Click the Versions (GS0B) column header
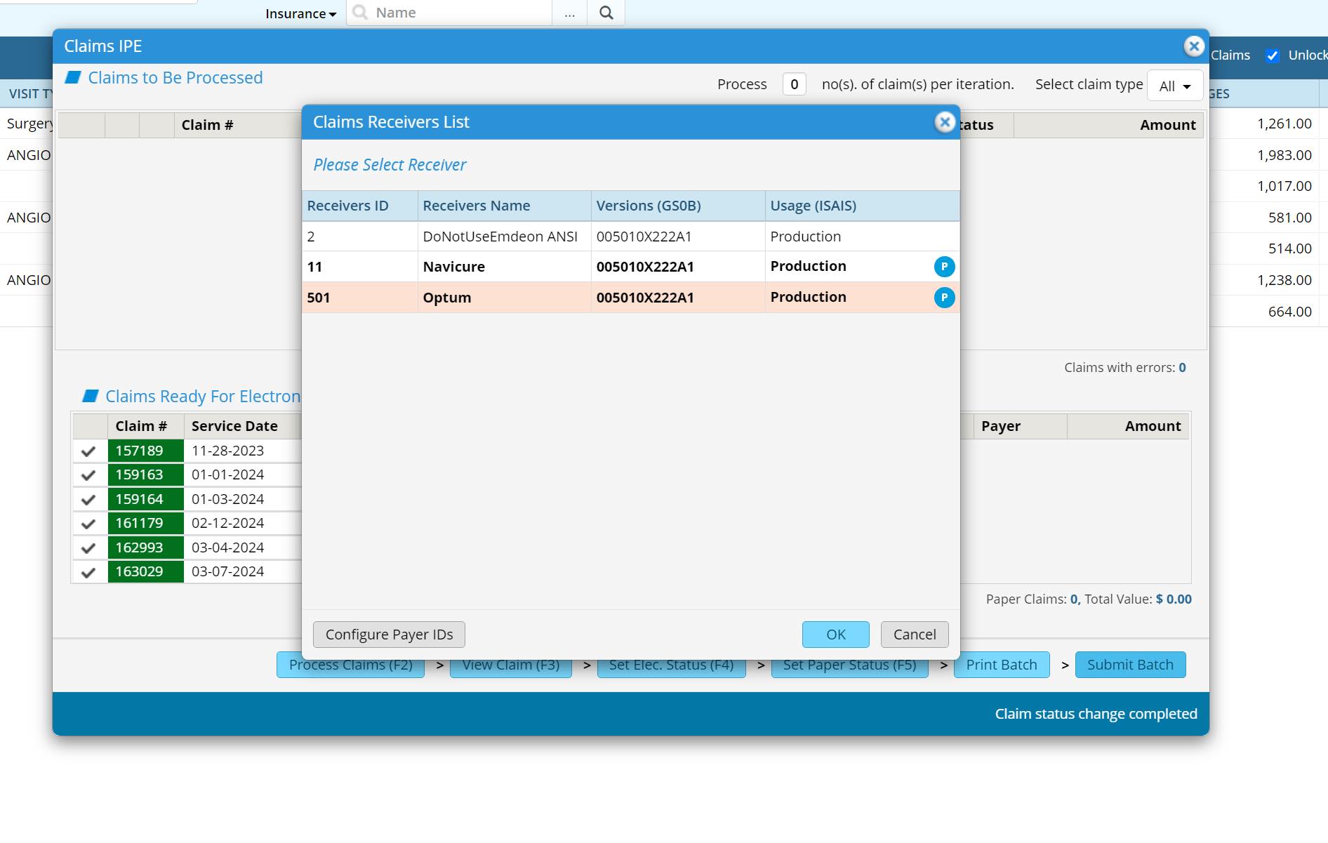Viewport: 1328px width, 843px height. pos(678,206)
